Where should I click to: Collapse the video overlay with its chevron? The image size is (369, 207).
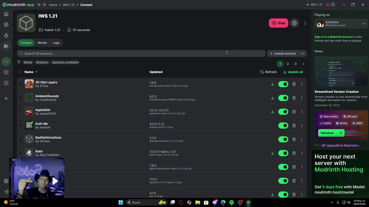pos(14,160)
